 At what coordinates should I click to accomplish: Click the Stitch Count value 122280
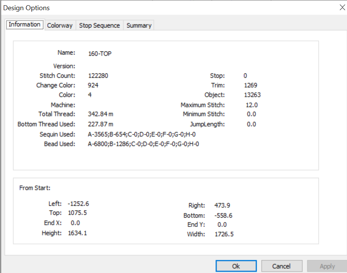[x=98, y=76]
